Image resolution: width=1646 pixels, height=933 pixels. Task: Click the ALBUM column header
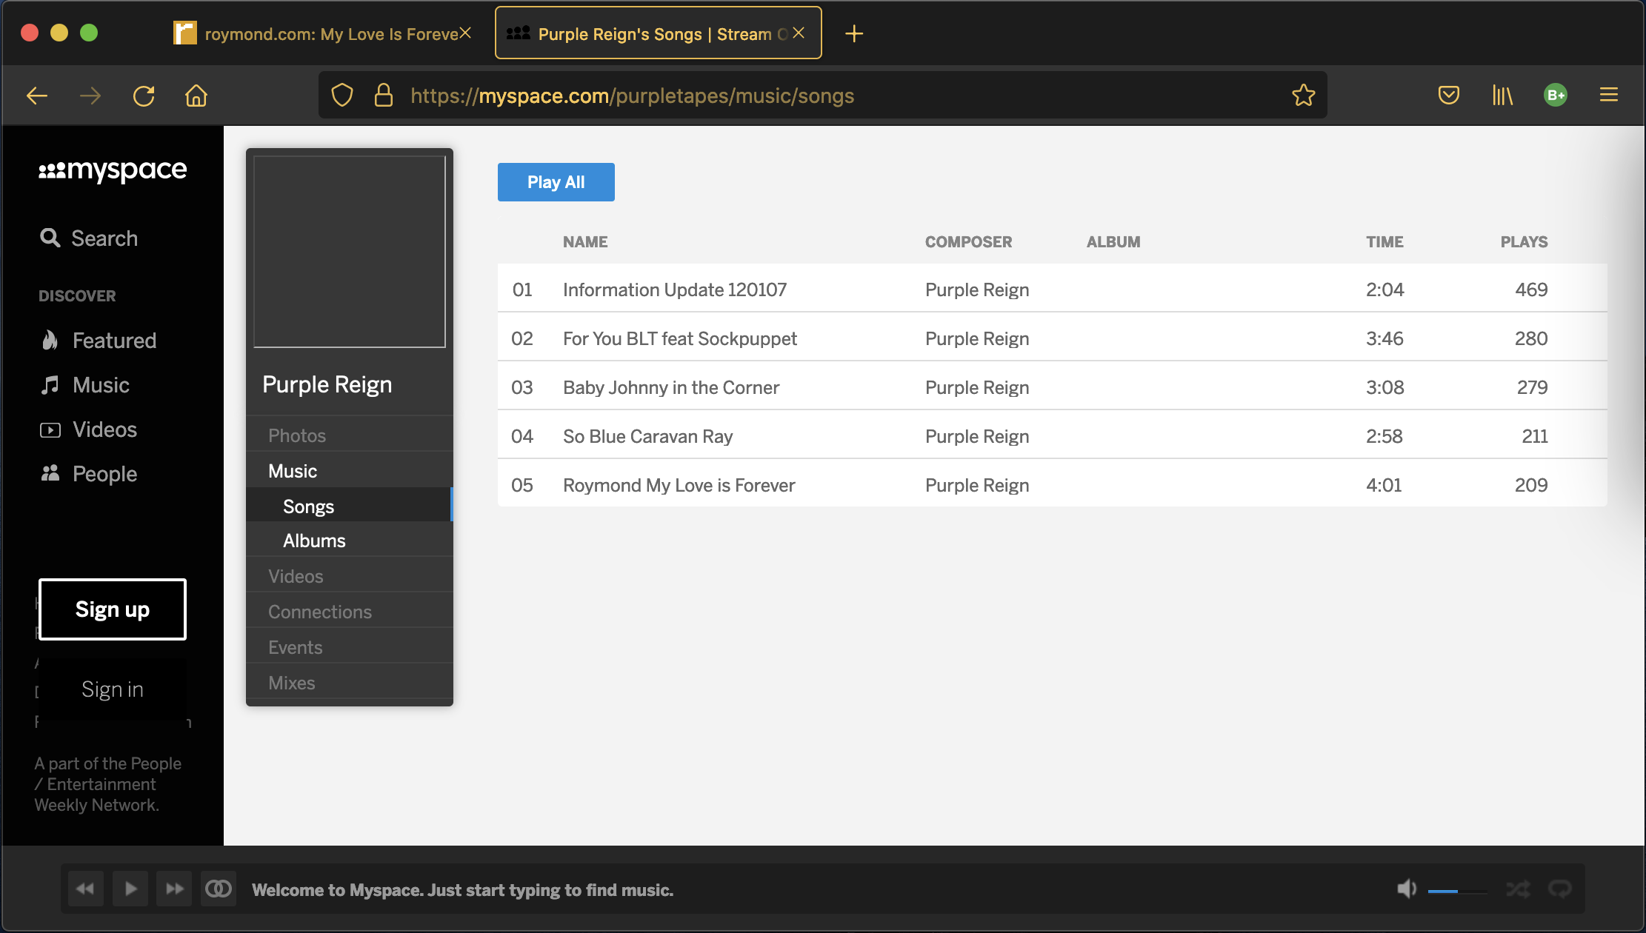point(1113,242)
